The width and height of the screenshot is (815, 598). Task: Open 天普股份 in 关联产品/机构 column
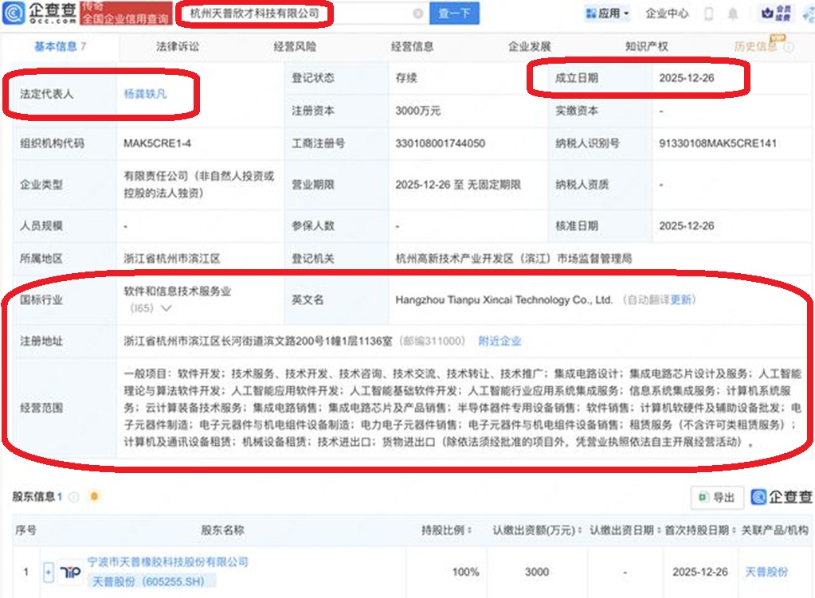(x=766, y=572)
